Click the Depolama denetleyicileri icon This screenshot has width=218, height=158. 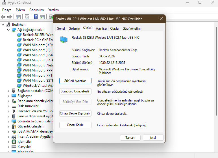point(14,101)
